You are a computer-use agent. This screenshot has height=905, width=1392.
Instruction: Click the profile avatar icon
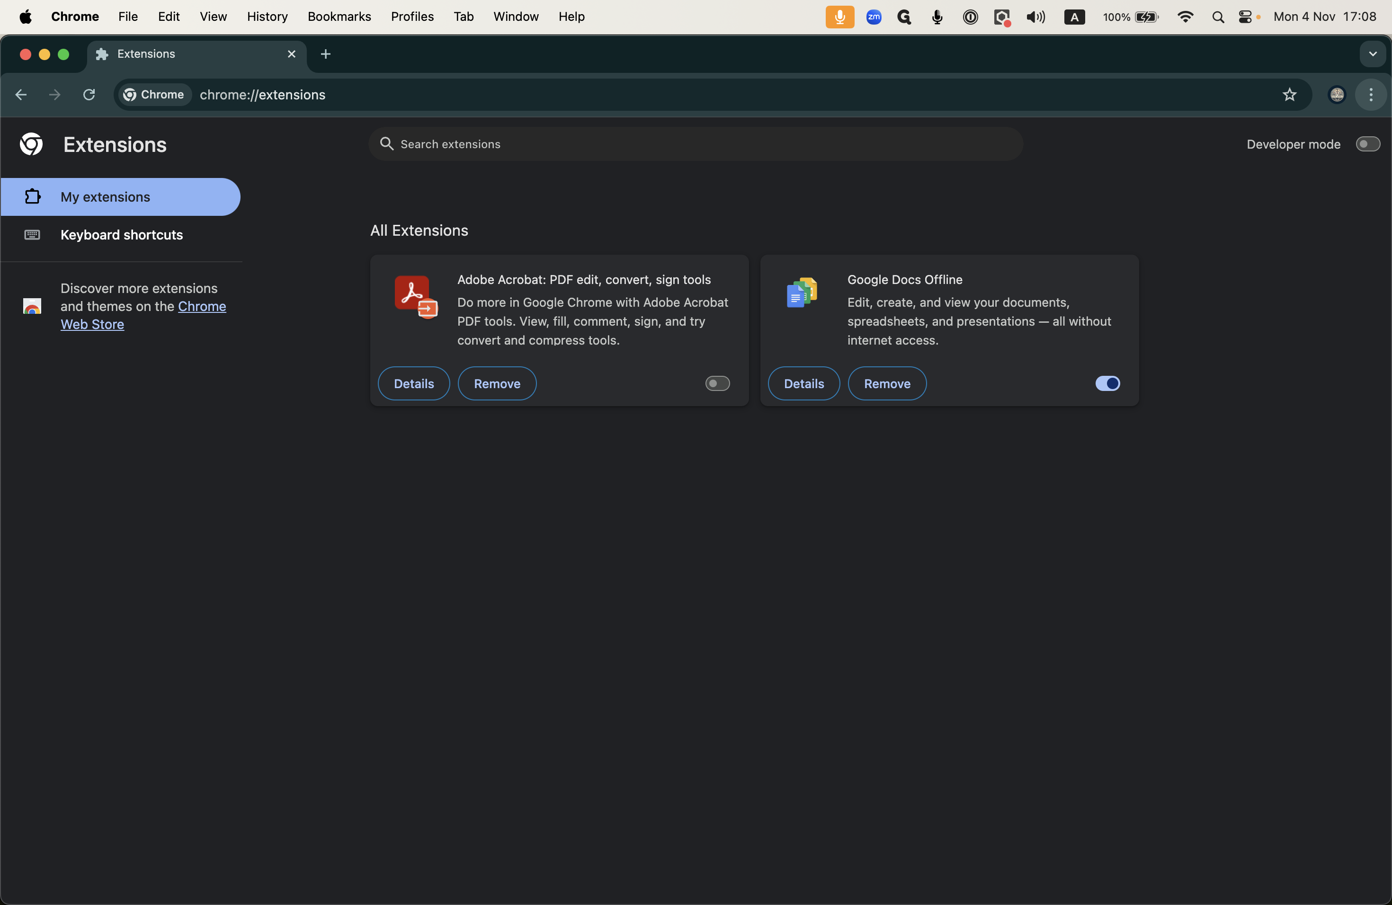click(x=1337, y=95)
